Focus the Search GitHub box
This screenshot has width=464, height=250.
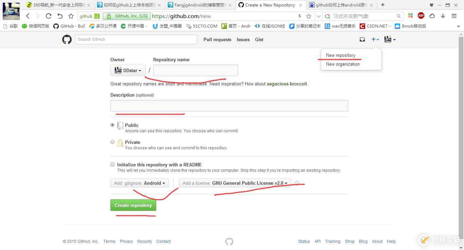click(136, 39)
